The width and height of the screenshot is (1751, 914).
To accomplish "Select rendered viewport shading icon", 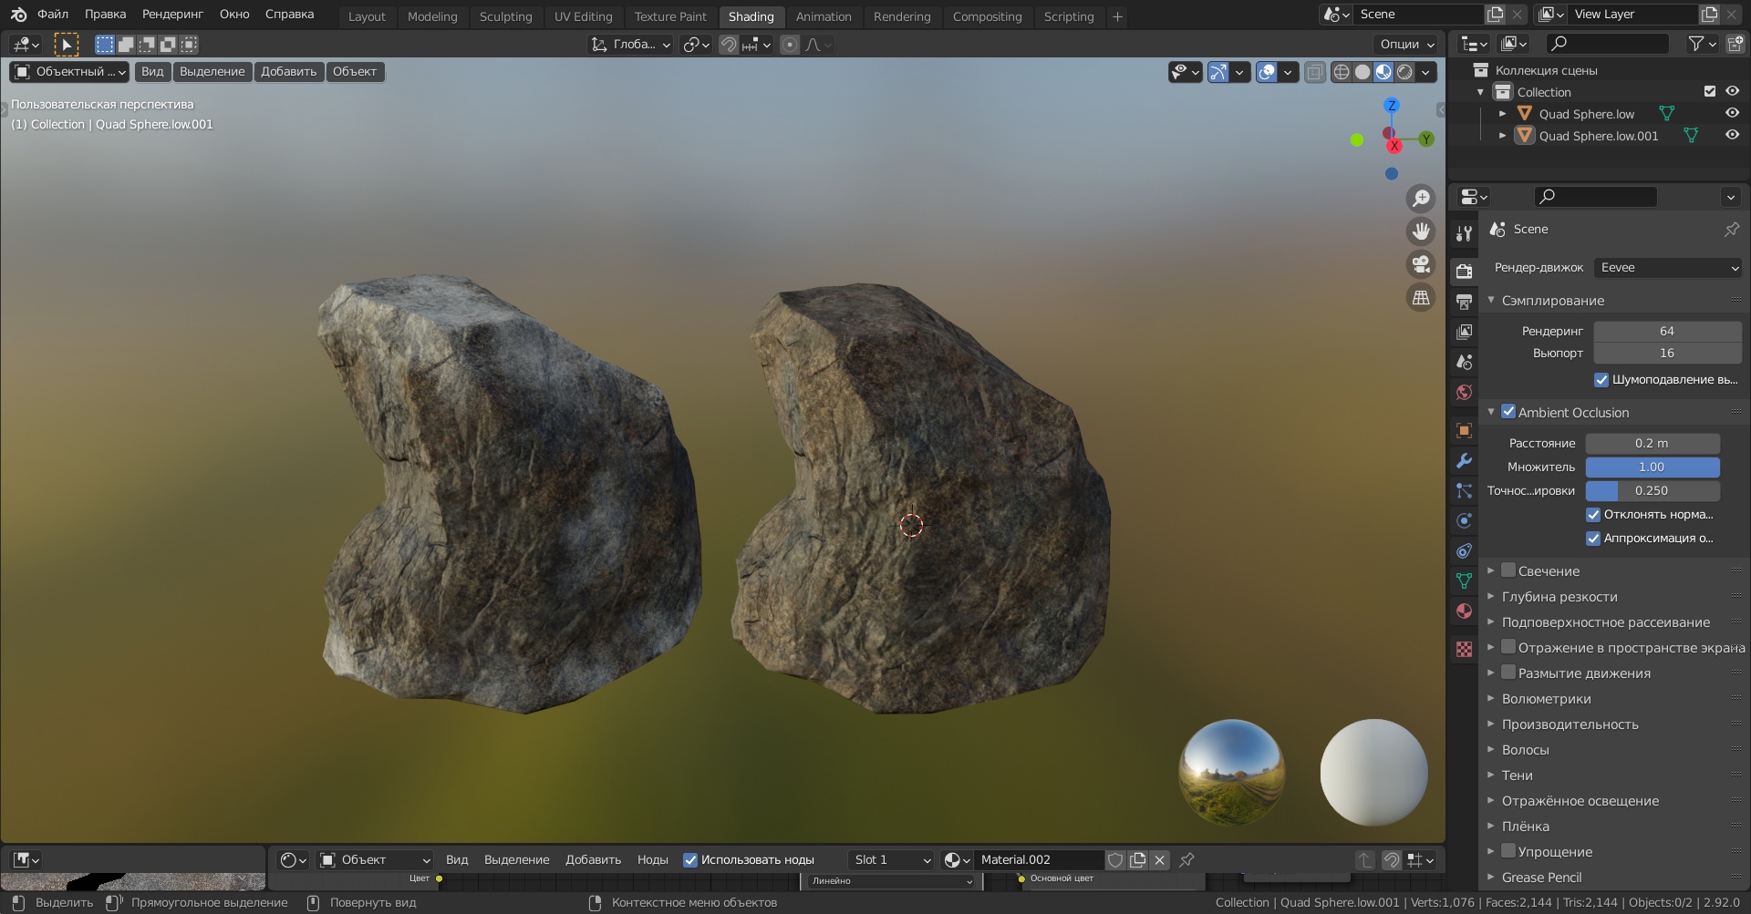I will tap(1404, 72).
